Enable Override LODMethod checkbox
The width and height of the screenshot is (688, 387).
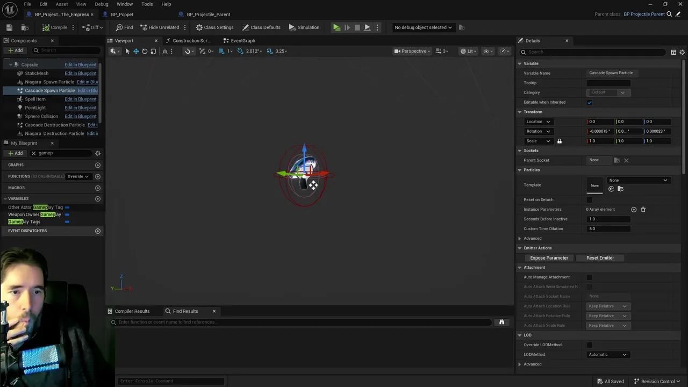[x=590, y=345]
